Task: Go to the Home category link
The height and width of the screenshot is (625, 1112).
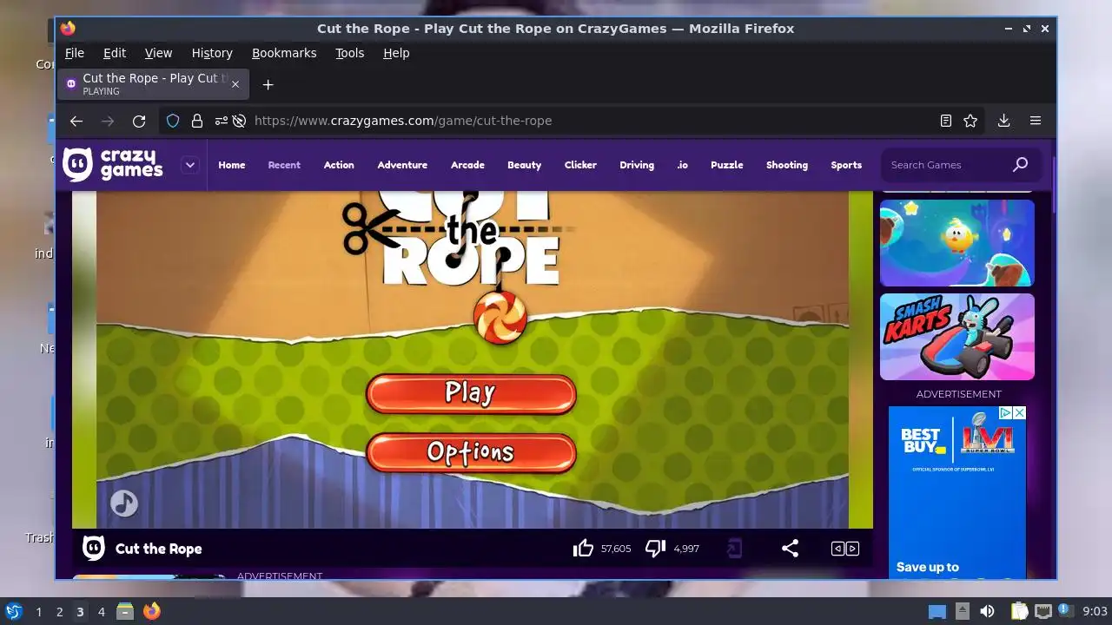Action: pyautogui.click(x=232, y=165)
